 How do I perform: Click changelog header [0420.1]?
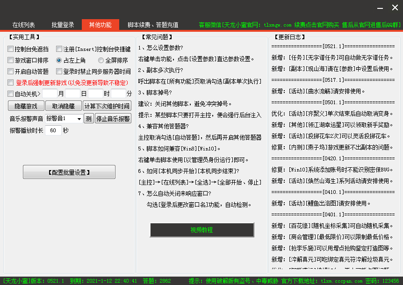point(333,158)
